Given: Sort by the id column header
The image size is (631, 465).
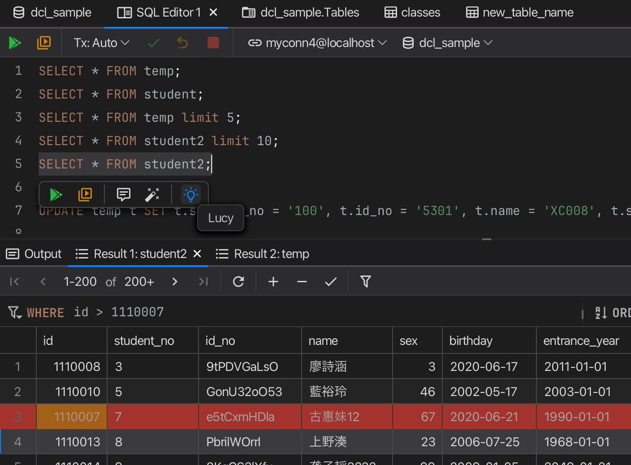Looking at the screenshot, I should click(72, 341).
